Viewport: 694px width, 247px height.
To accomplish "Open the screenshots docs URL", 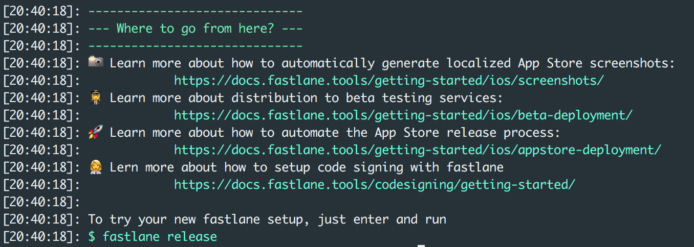I will click(389, 81).
